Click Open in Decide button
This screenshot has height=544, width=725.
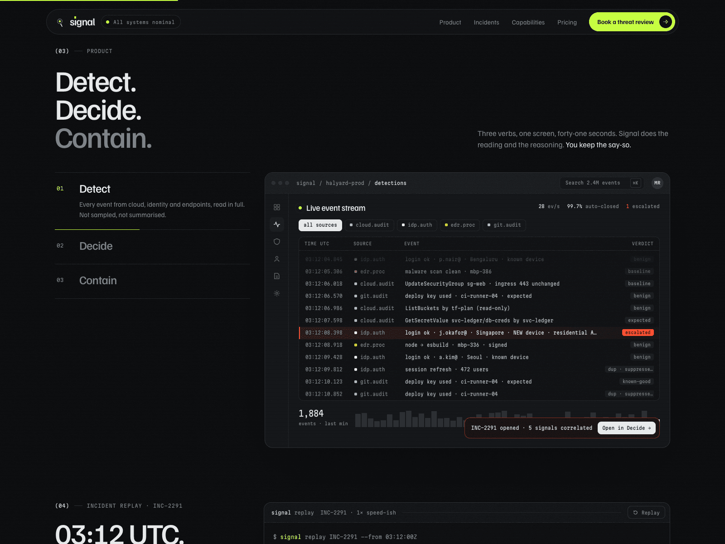pyautogui.click(x=627, y=428)
